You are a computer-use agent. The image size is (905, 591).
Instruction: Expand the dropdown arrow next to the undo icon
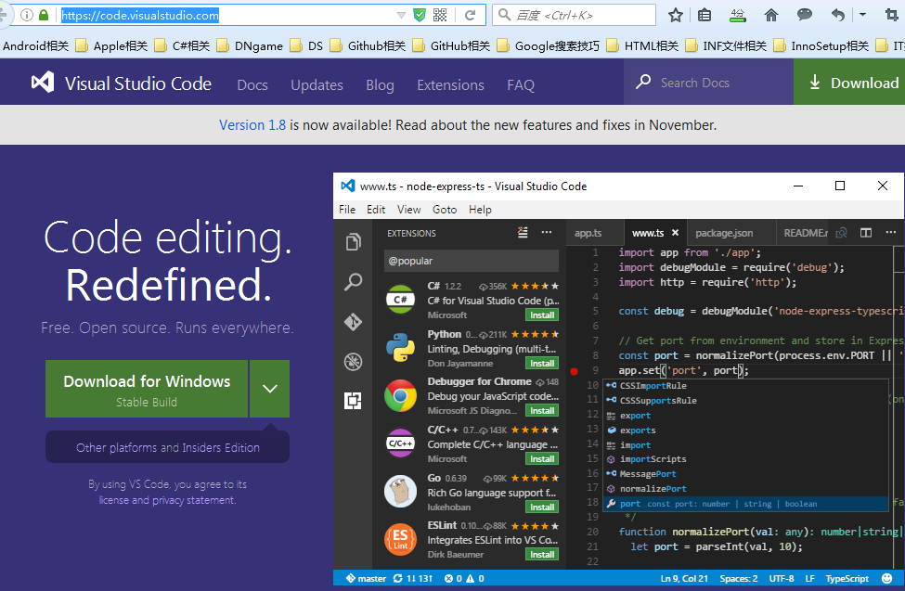[x=863, y=15]
